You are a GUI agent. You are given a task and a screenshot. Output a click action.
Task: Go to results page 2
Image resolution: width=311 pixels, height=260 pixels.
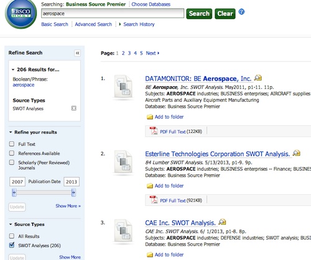pos(123,53)
